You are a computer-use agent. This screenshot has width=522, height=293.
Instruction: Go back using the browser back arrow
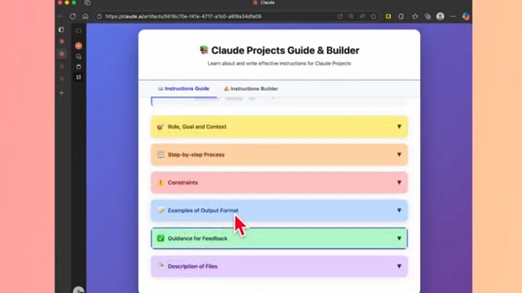(60, 16)
